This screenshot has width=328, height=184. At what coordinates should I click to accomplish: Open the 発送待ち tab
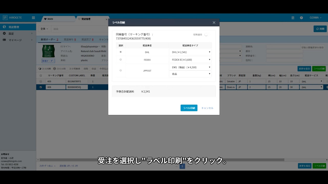[x=70, y=40]
